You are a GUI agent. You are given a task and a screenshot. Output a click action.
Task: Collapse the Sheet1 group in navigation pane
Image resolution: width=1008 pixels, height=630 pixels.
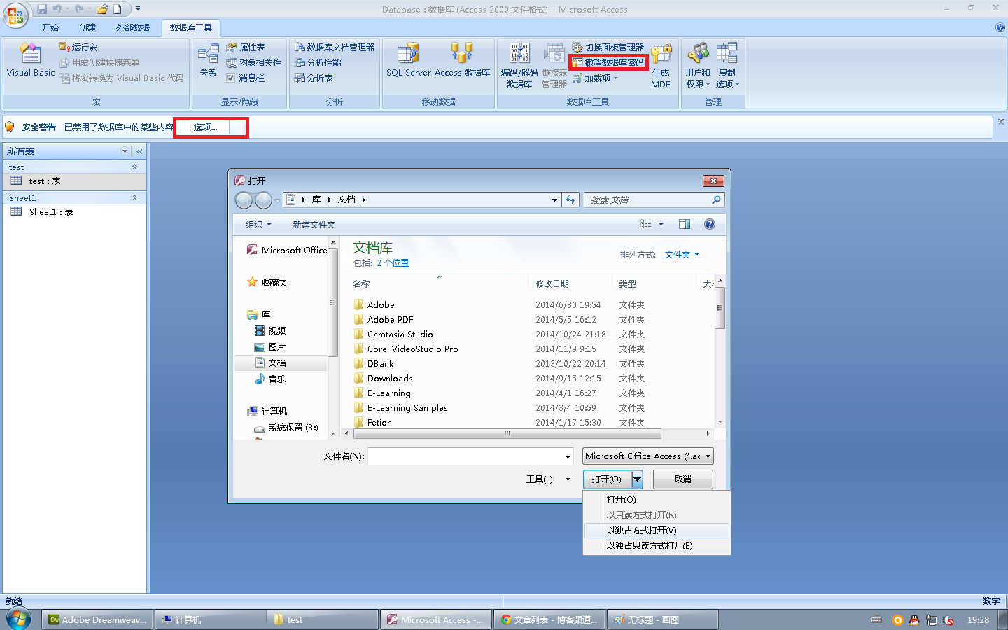tap(135, 198)
